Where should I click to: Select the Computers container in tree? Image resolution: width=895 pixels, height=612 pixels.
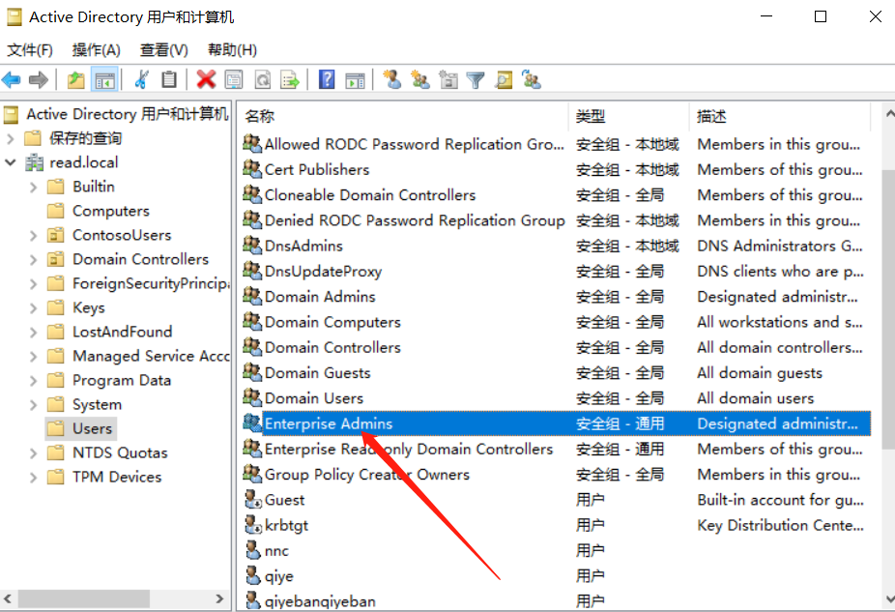click(111, 211)
